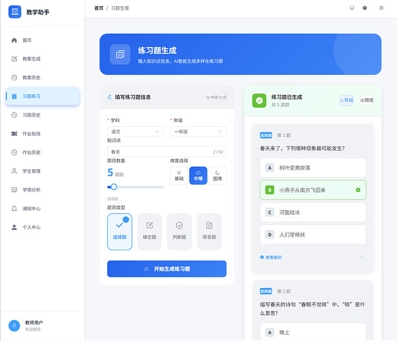This screenshot has width=397, height=341.
Task: Select the 中等 difficulty option
Action: pos(198,176)
